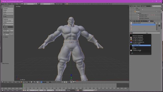Click the Duplicate button
The height and width of the screenshot is (92, 163).
[x=8, y=19]
